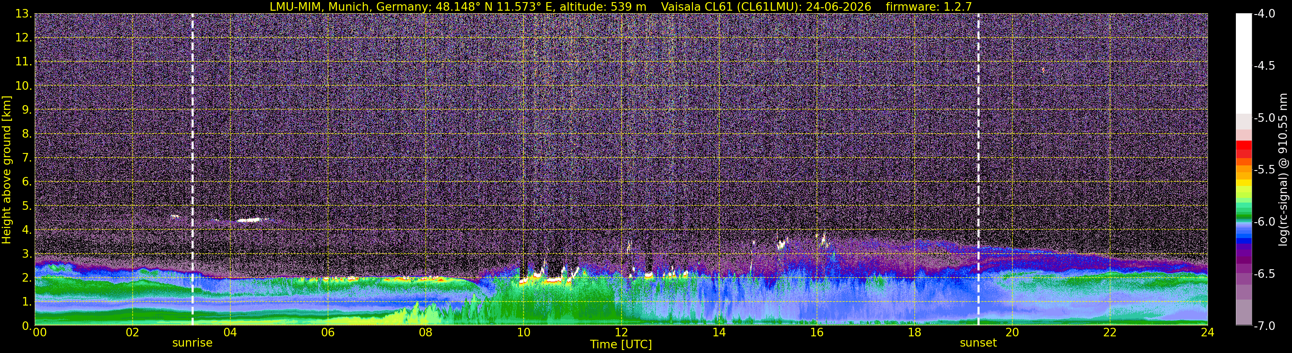Click the '10' time axis tick label
This screenshot has width=1292, height=353.
[524, 332]
